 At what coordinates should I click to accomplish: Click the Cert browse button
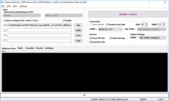click(78, 35)
